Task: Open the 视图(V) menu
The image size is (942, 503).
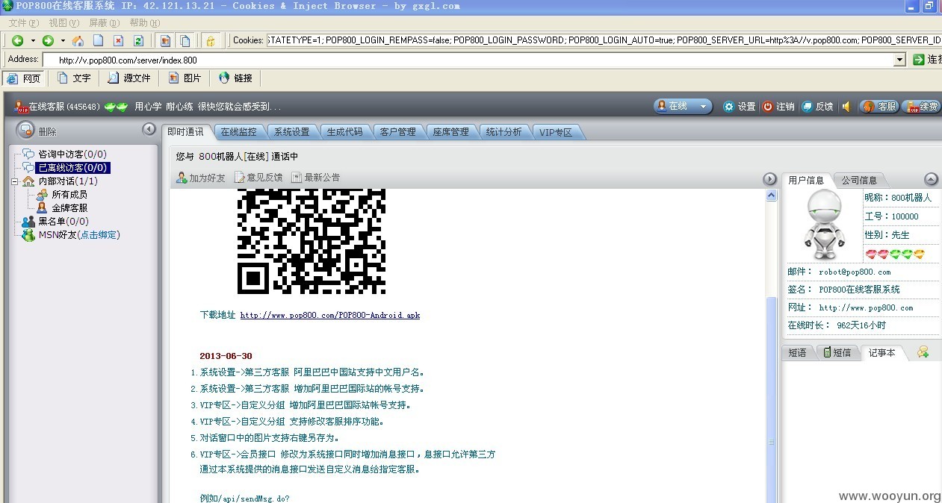Action: point(63,22)
